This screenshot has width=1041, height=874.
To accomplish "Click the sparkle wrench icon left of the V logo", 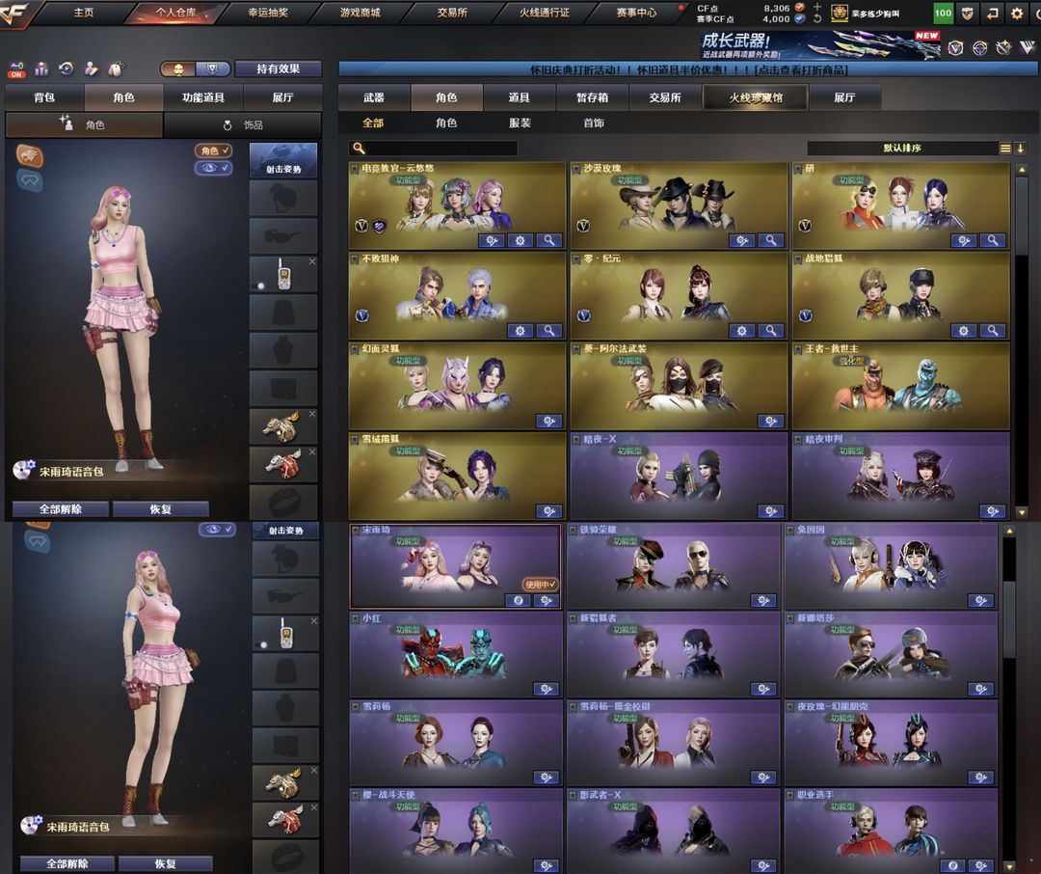I will (x=1003, y=47).
